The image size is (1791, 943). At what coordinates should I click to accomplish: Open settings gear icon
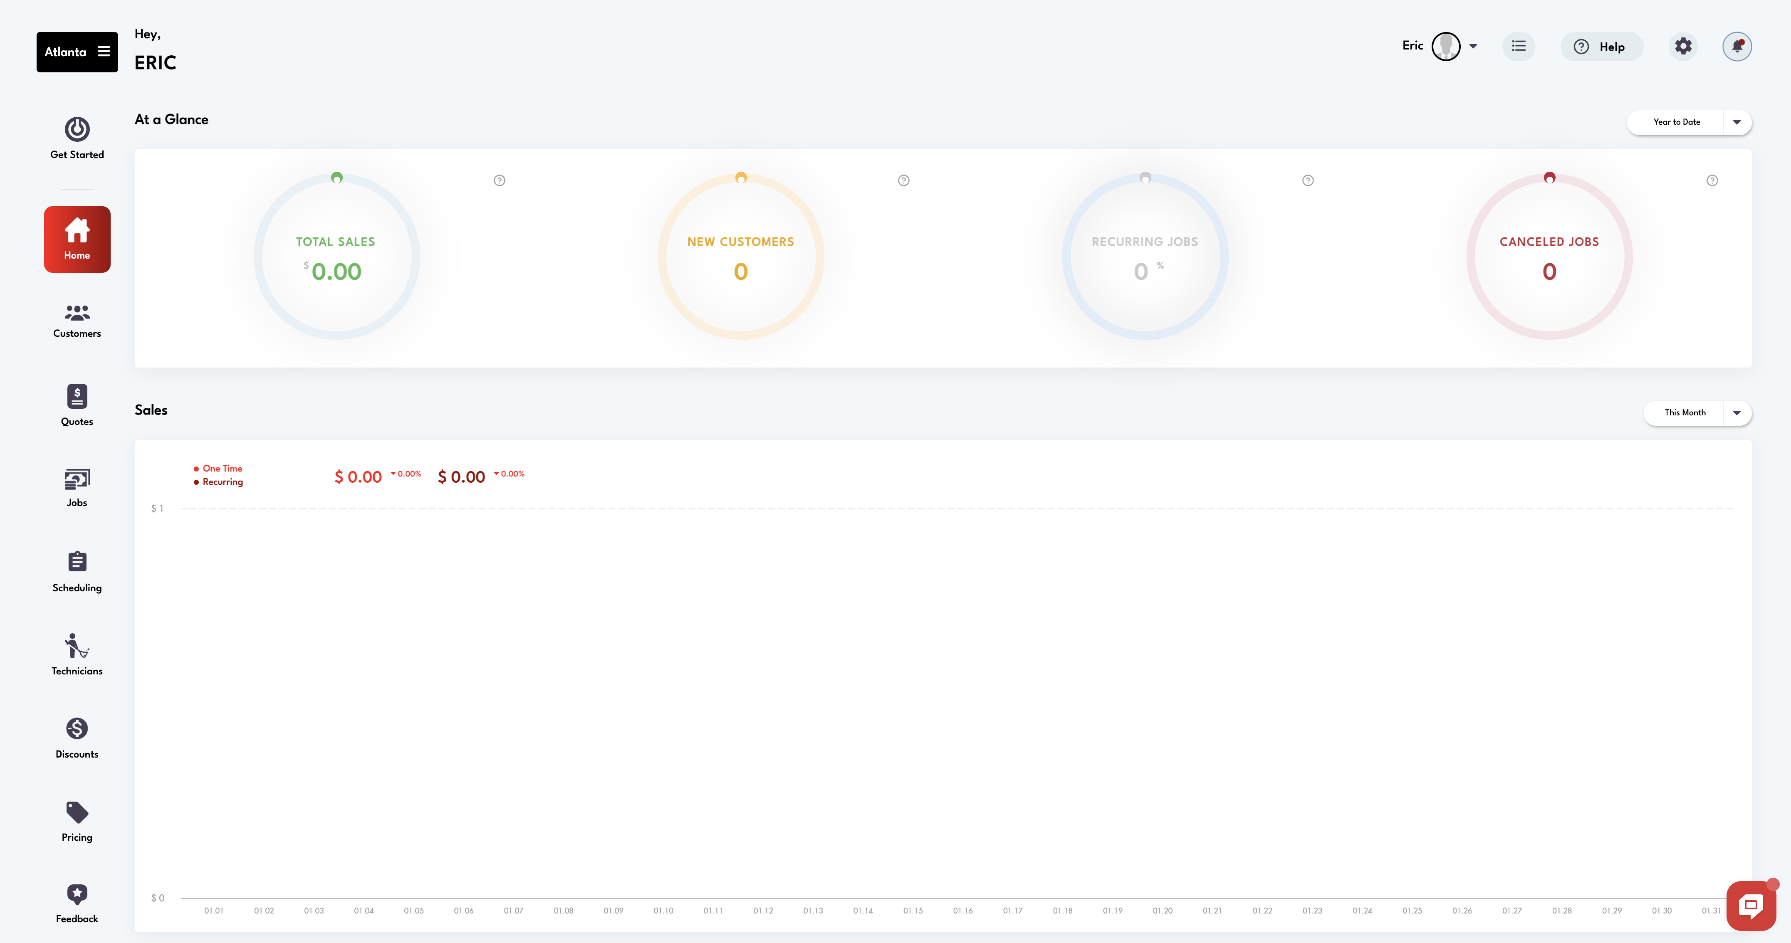point(1682,47)
